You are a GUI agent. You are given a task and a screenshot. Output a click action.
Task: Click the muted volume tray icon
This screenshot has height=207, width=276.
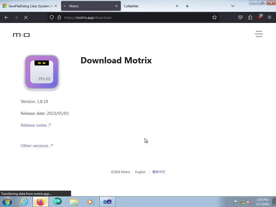pyautogui.click(x=249, y=202)
